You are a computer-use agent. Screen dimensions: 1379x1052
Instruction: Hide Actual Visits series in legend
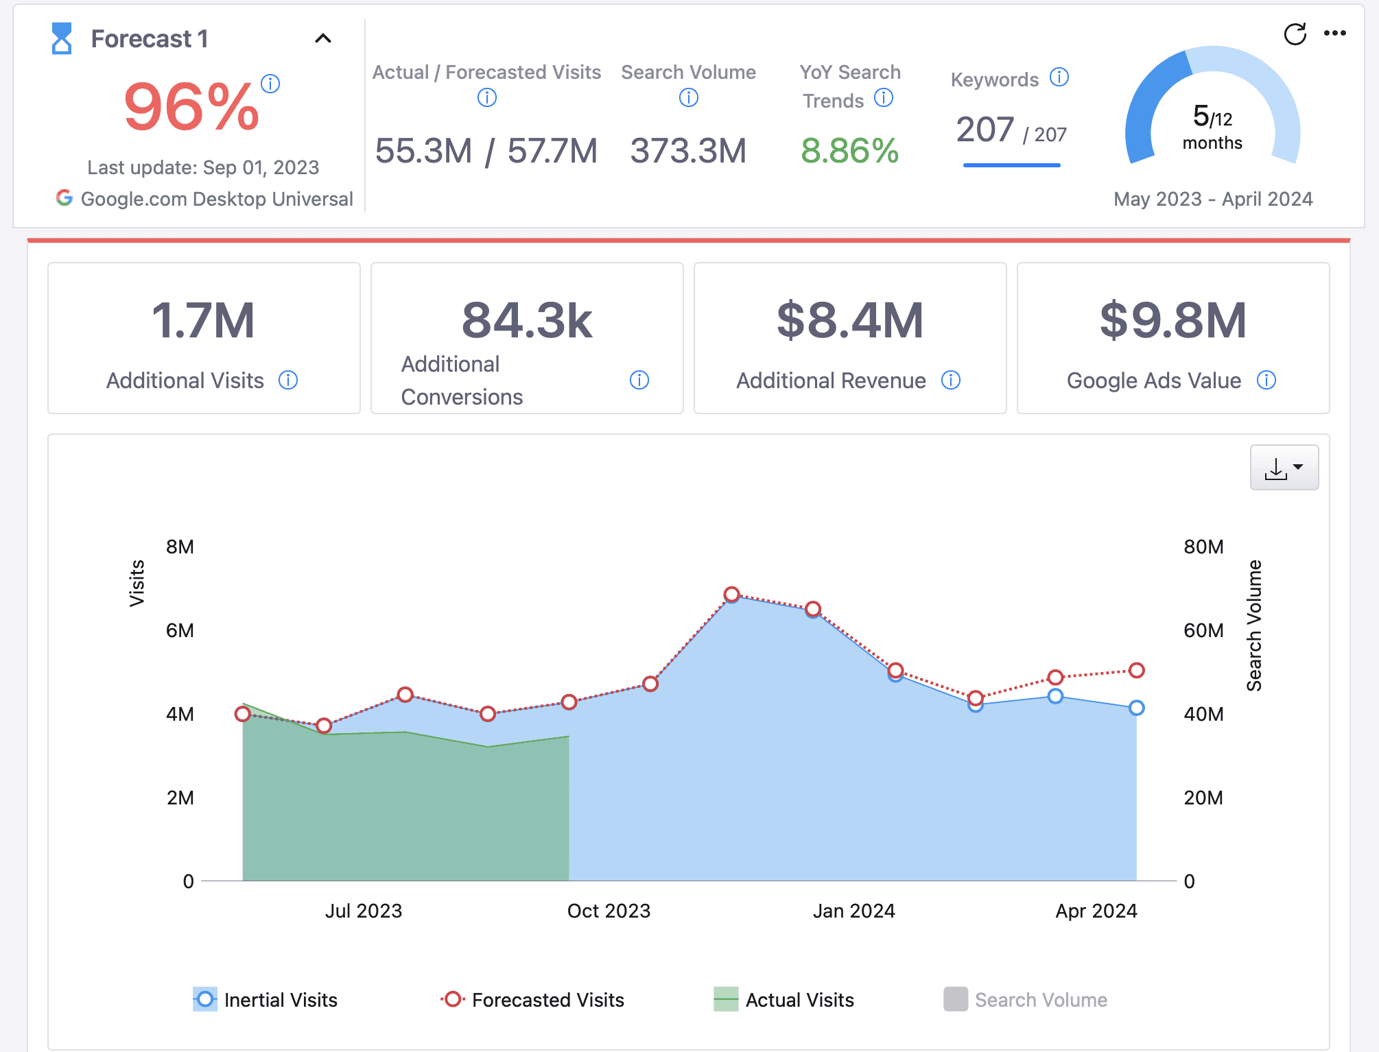pyautogui.click(x=783, y=999)
